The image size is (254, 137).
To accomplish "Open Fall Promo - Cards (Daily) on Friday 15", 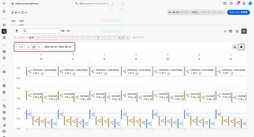I will [x=199, y=71].
